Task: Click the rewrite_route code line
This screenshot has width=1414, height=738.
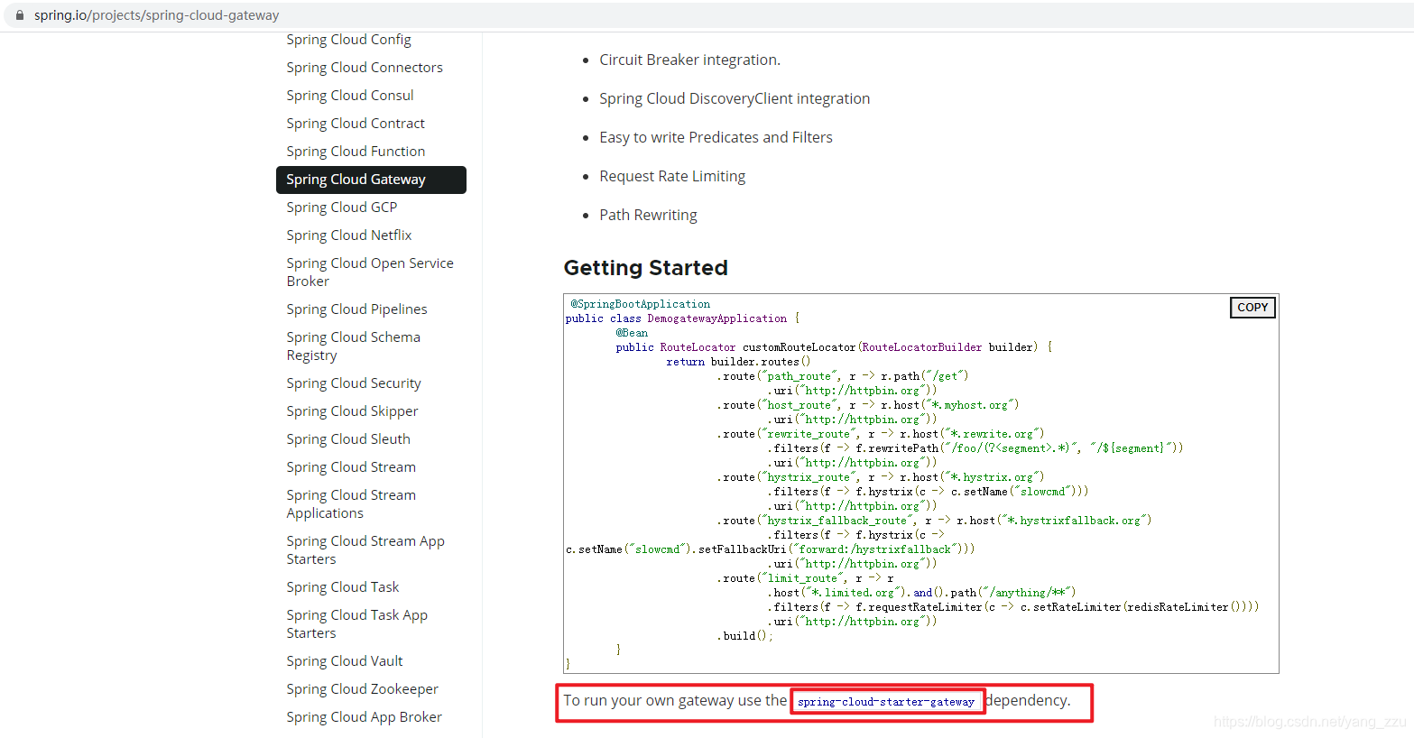Action: [x=881, y=434]
